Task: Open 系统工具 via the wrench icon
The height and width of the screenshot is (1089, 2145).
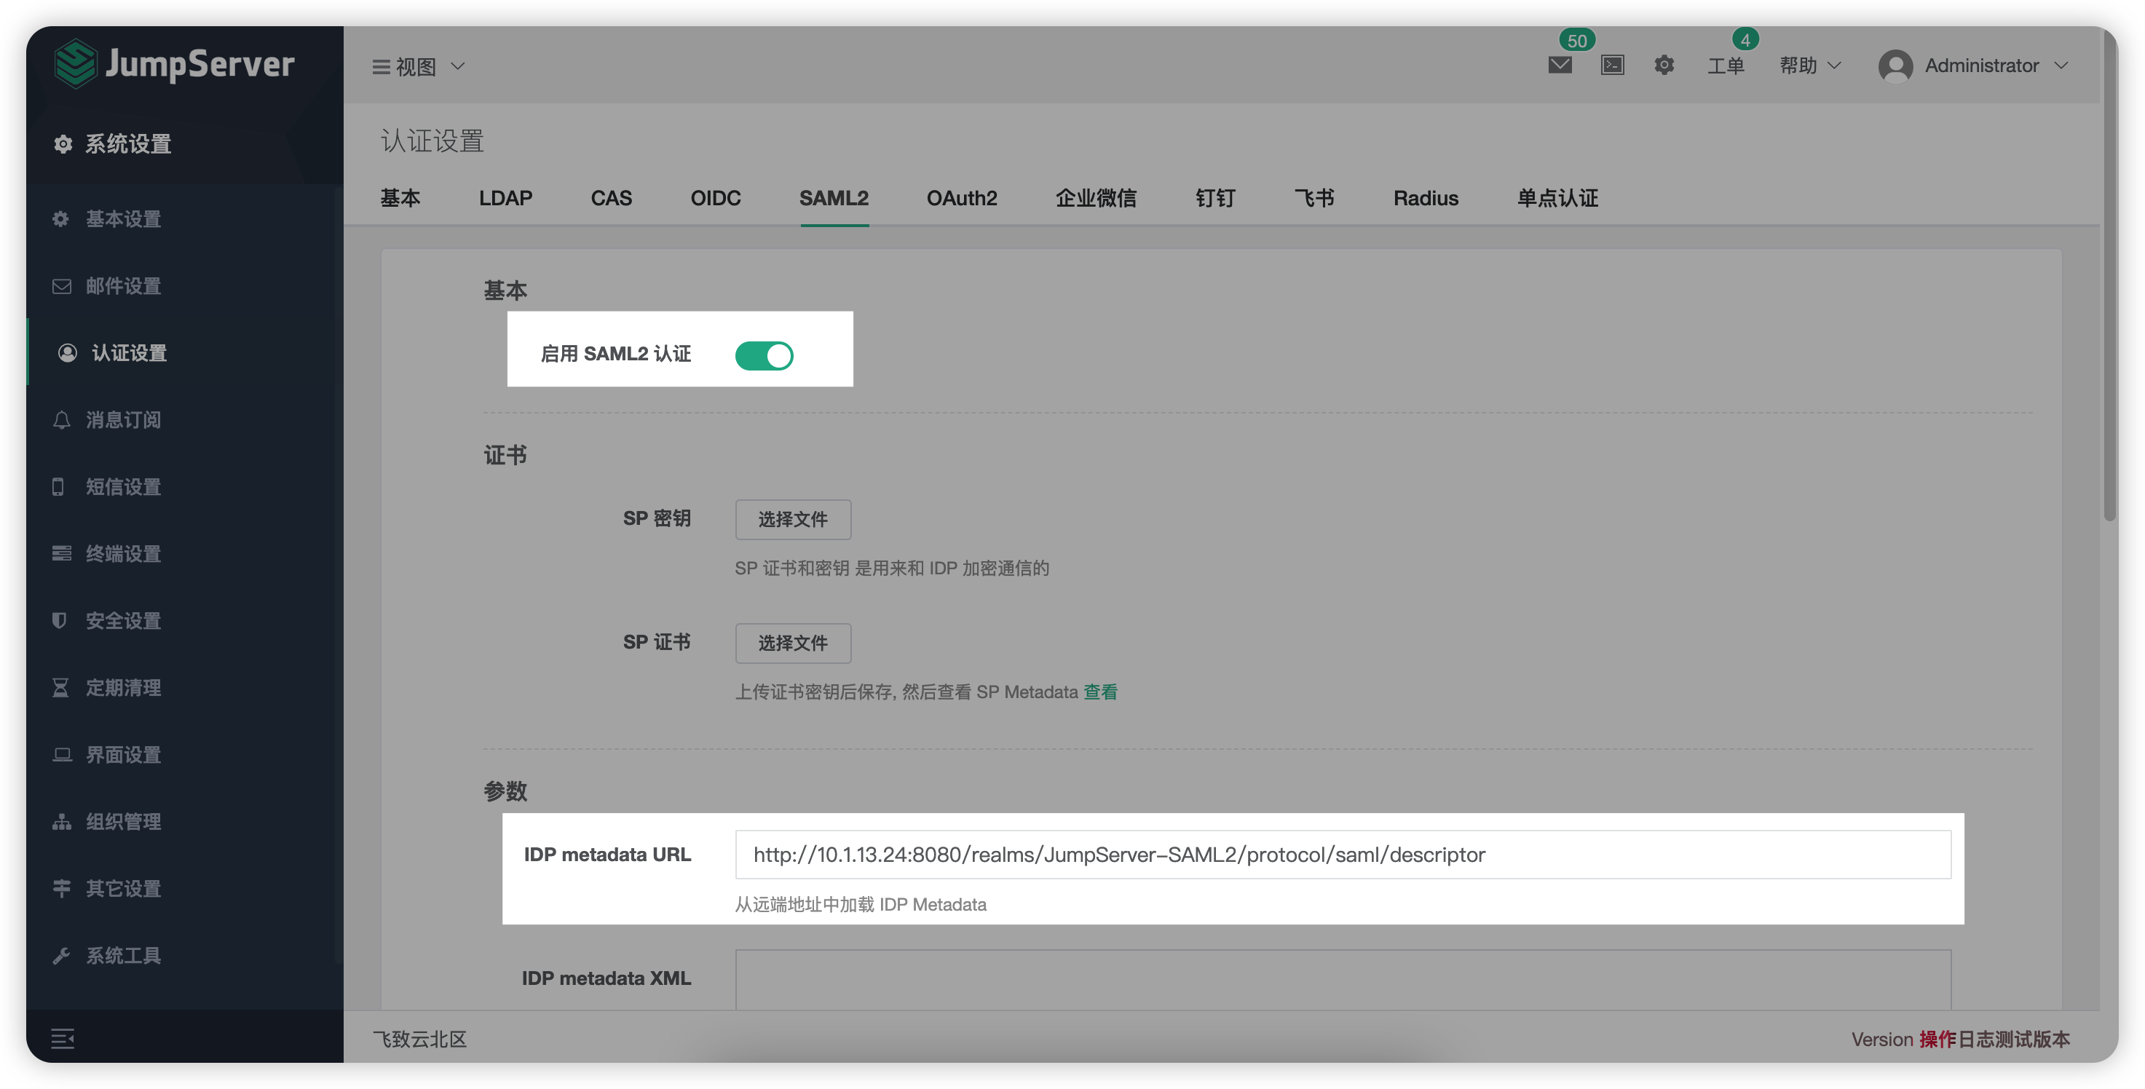Action: point(122,955)
